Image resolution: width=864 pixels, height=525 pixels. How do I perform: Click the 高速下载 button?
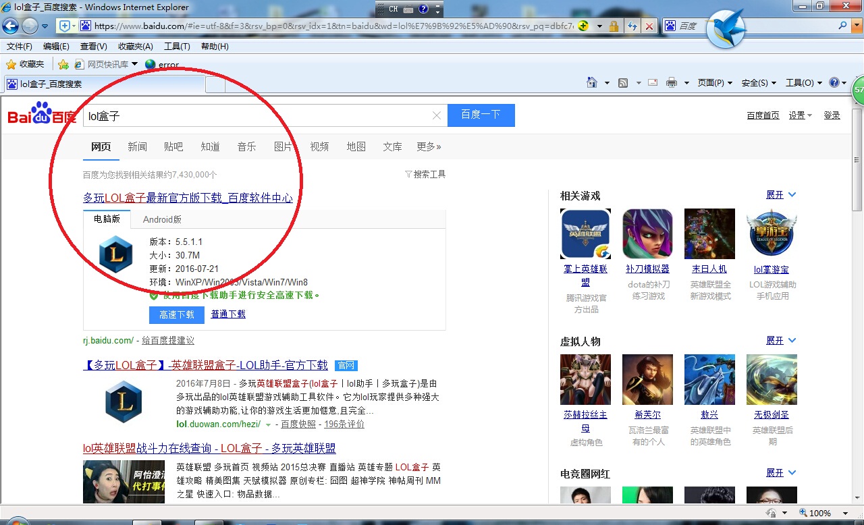click(177, 314)
